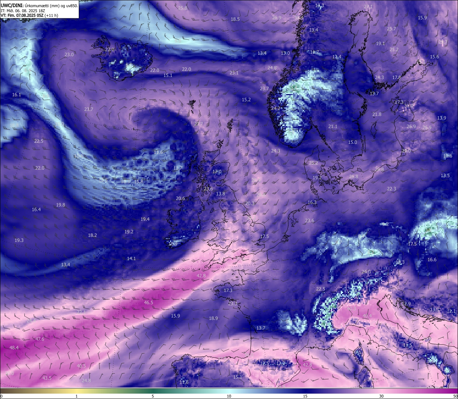The height and width of the screenshot is (399, 458).
Task: Click the 21.8 map value
Action: [x=377, y=114]
